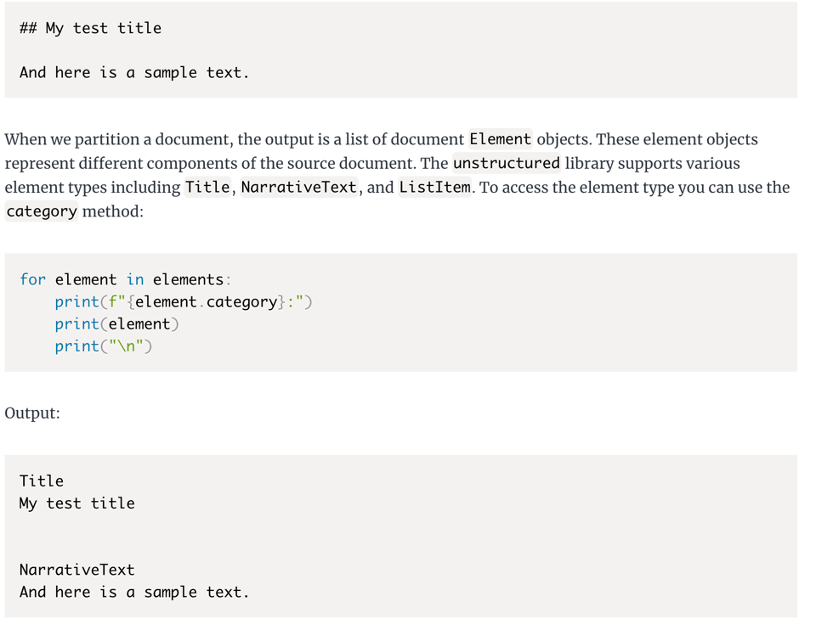Click the "ListItem" inline code span
The image size is (816, 624).
tap(434, 187)
